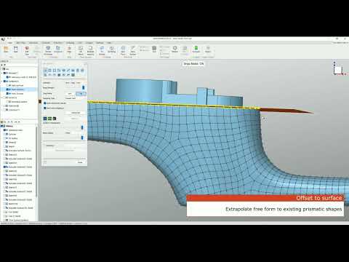
Task: Click the highlighted On toggle button in the dialog
Action: pyautogui.click(x=81, y=93)
